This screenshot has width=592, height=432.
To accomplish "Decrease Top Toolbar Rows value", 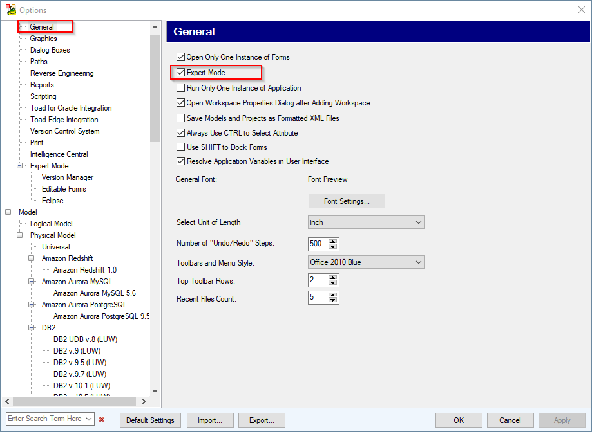I will click(332, 282).
